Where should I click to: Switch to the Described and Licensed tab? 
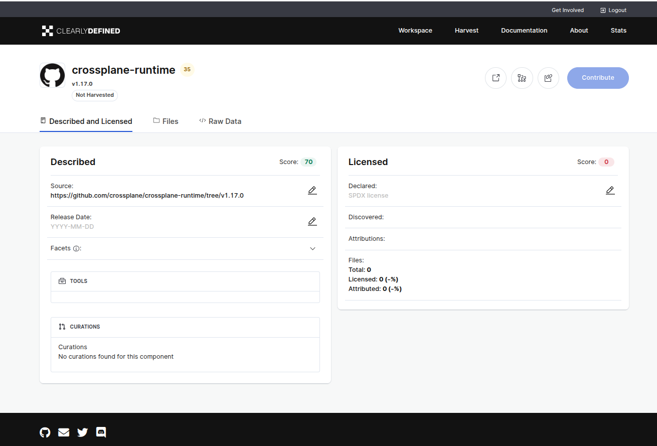pos(86,121)
